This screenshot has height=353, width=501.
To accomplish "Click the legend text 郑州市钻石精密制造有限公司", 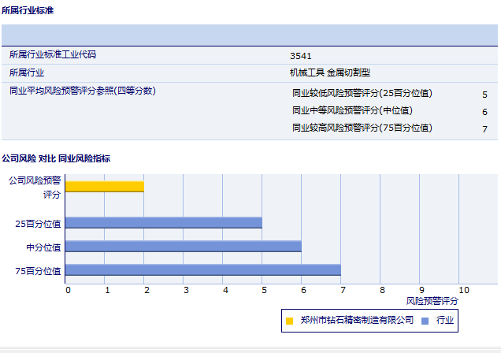I will tap(357, 321).
